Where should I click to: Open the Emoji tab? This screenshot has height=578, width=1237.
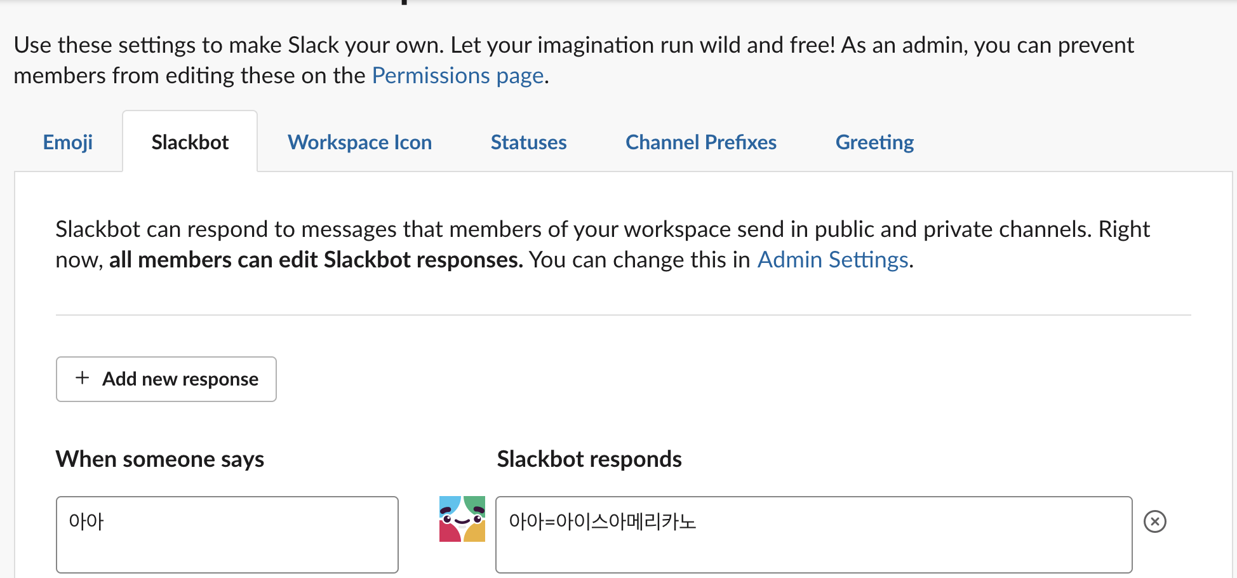[x=67, y=142]
